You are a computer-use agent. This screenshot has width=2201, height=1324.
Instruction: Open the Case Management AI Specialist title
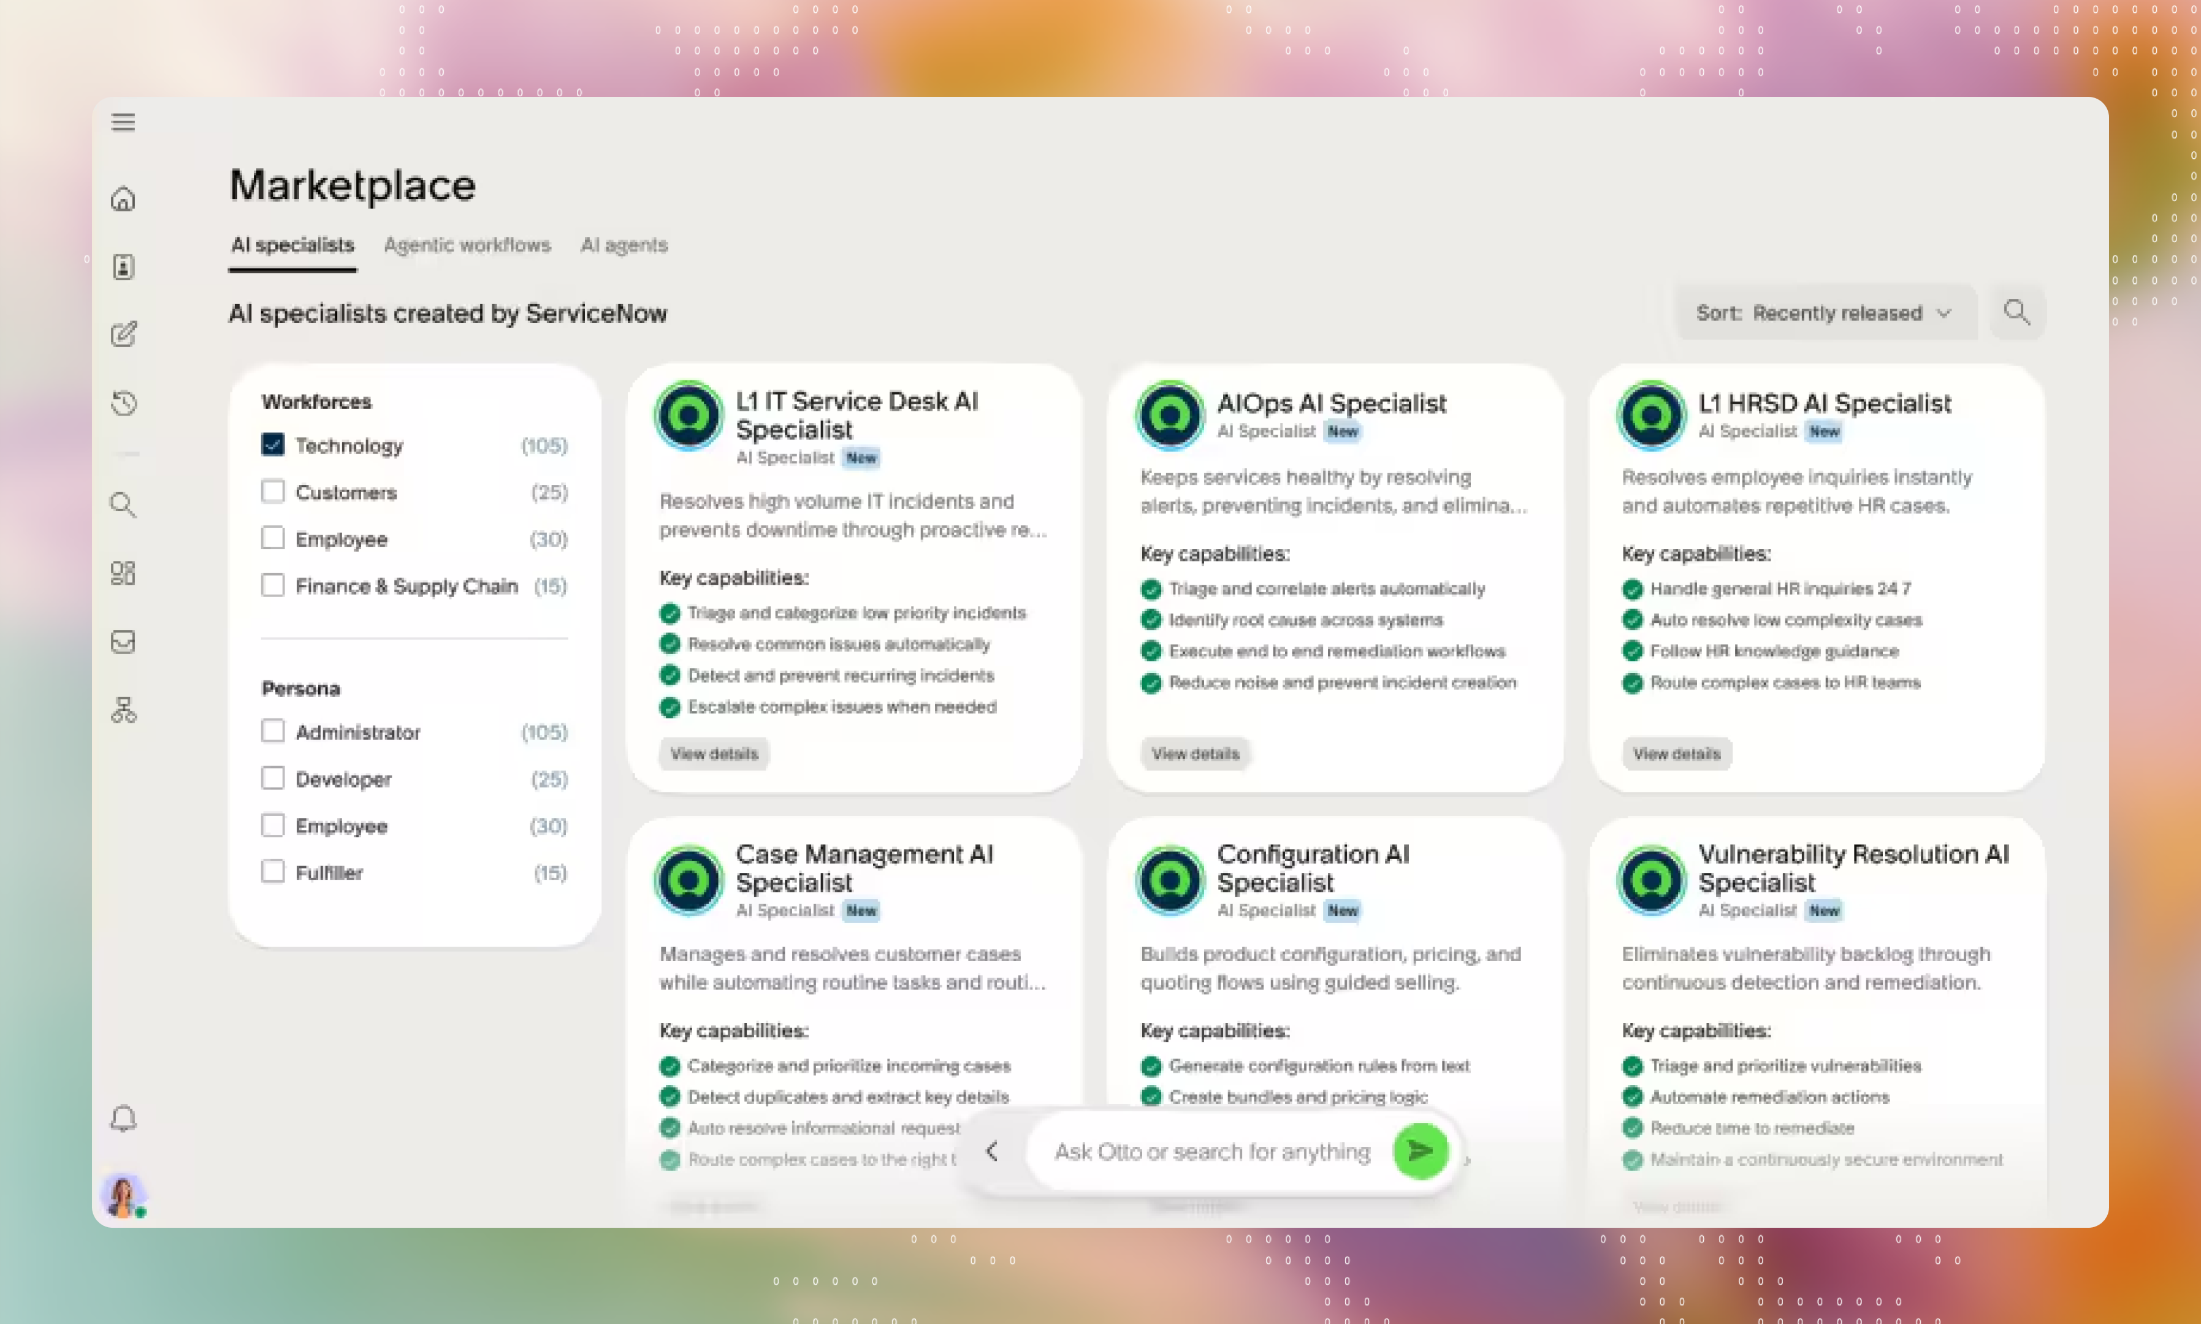[x=864, y=868]
